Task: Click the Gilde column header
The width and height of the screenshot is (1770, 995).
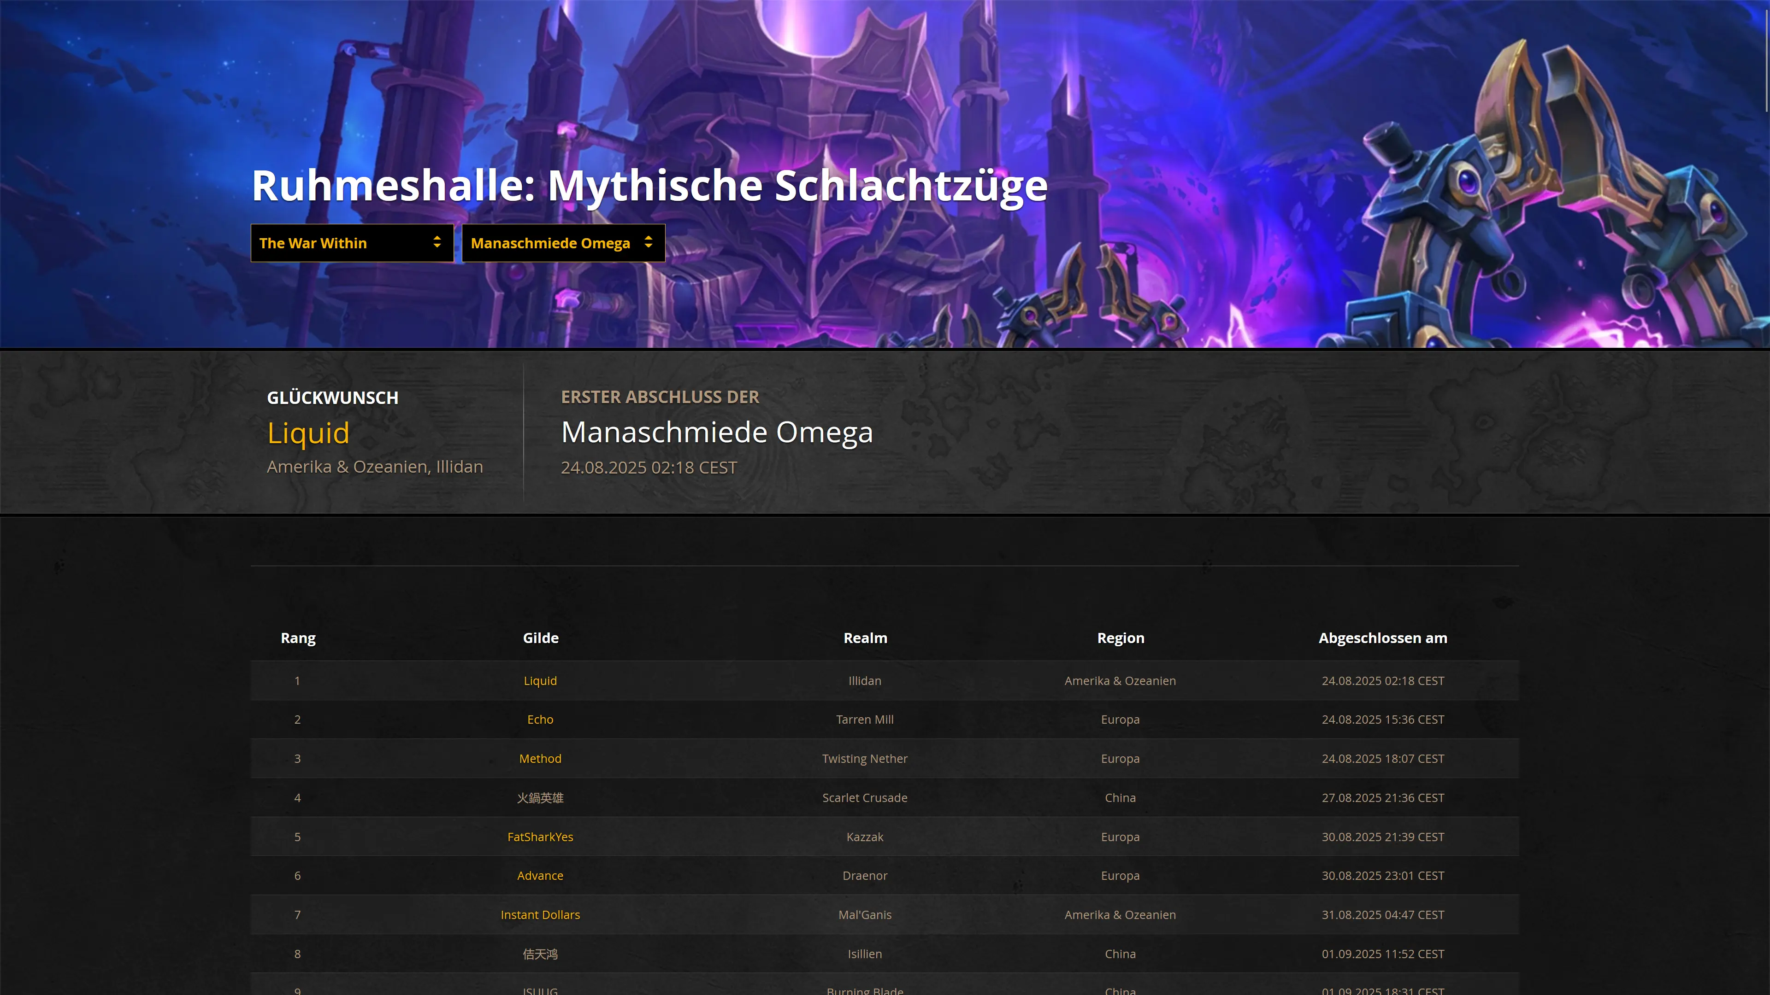Action: pyautogui.click(x=541, y=638)
